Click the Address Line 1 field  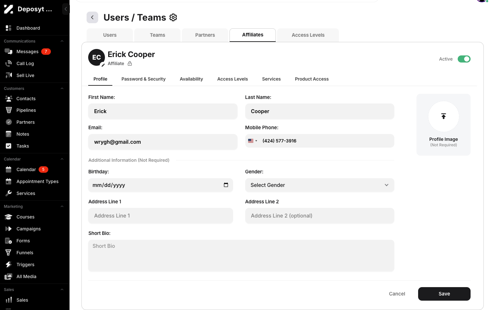pyautogui.click(x=161, y=216)
